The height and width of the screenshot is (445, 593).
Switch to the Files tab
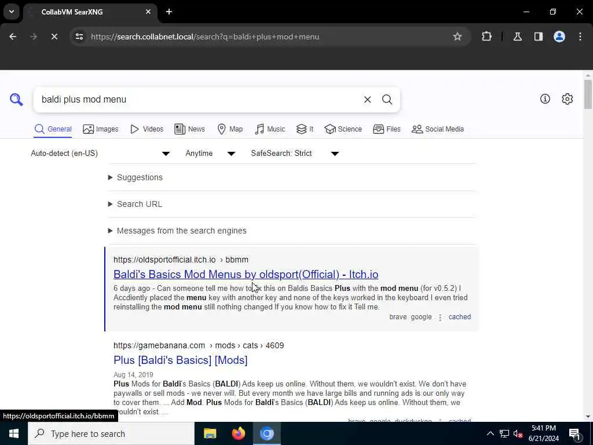click(x=386, y=129)
